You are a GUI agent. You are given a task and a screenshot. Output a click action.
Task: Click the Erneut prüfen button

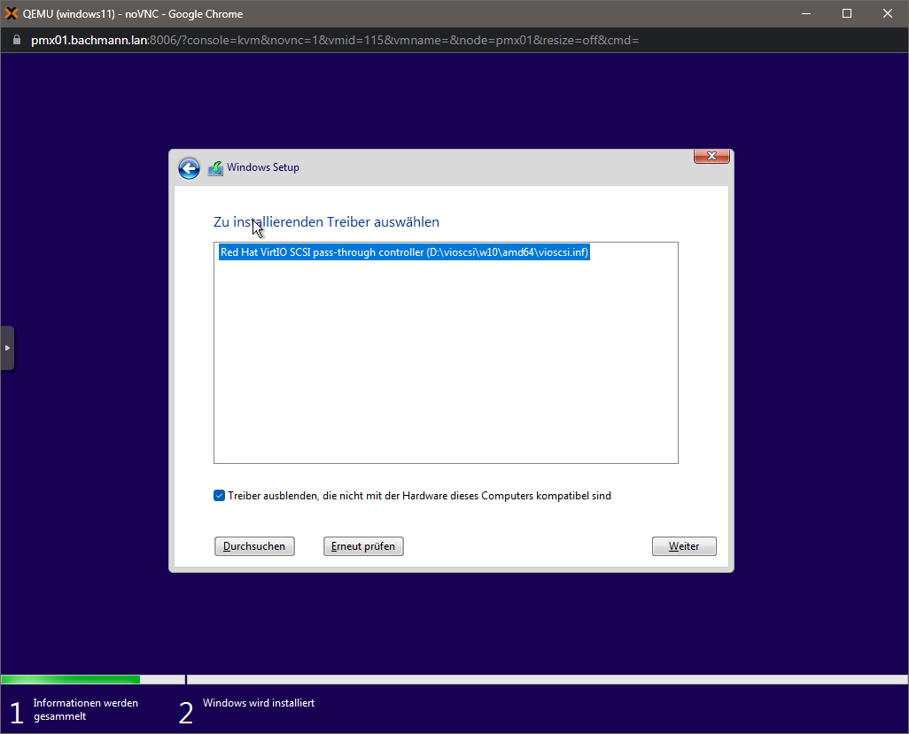click(x=363, y=546)
